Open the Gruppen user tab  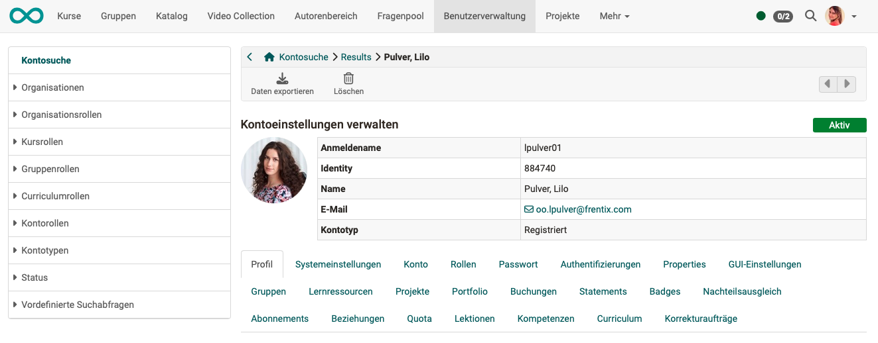click(269, 291)
